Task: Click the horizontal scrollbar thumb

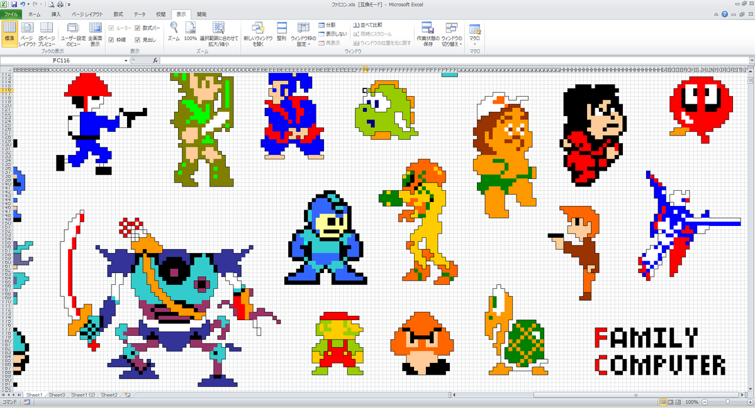Action: pyautogui.click(x=637, y=395)
